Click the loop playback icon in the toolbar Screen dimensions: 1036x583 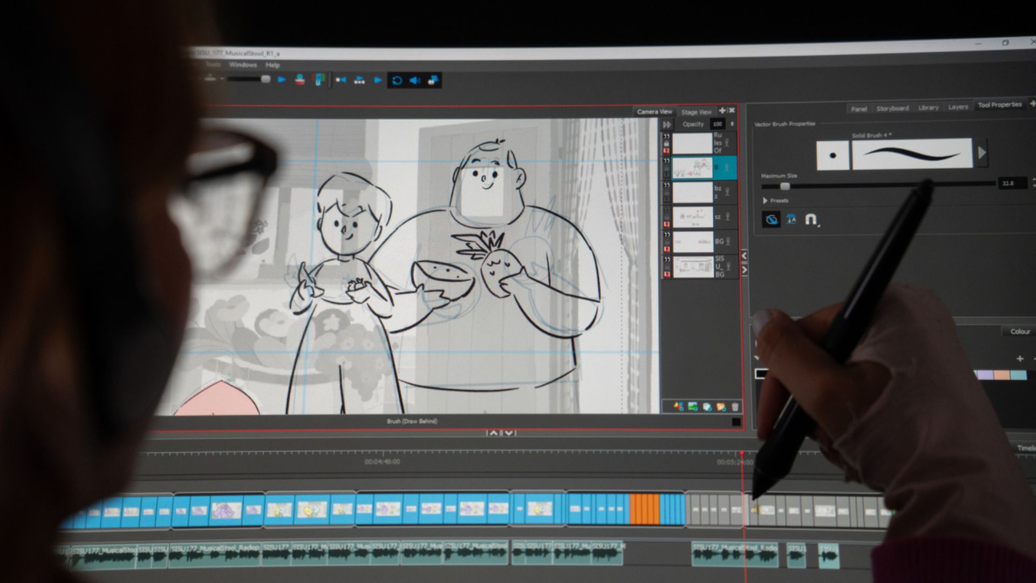pos(398,79)
